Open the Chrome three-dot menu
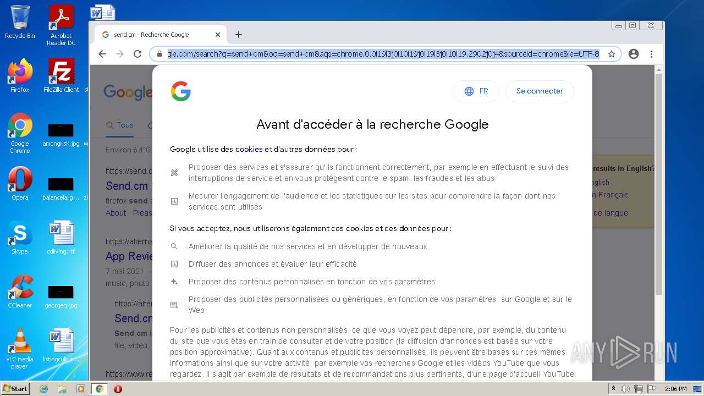704x396 pixels. (651, 54)
